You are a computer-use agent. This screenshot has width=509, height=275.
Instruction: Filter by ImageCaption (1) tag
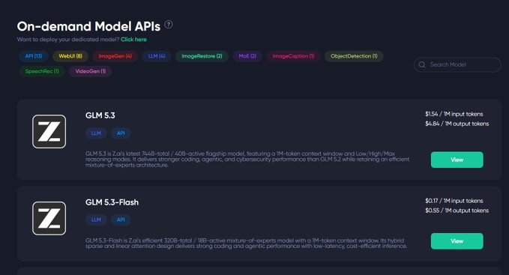293,56
